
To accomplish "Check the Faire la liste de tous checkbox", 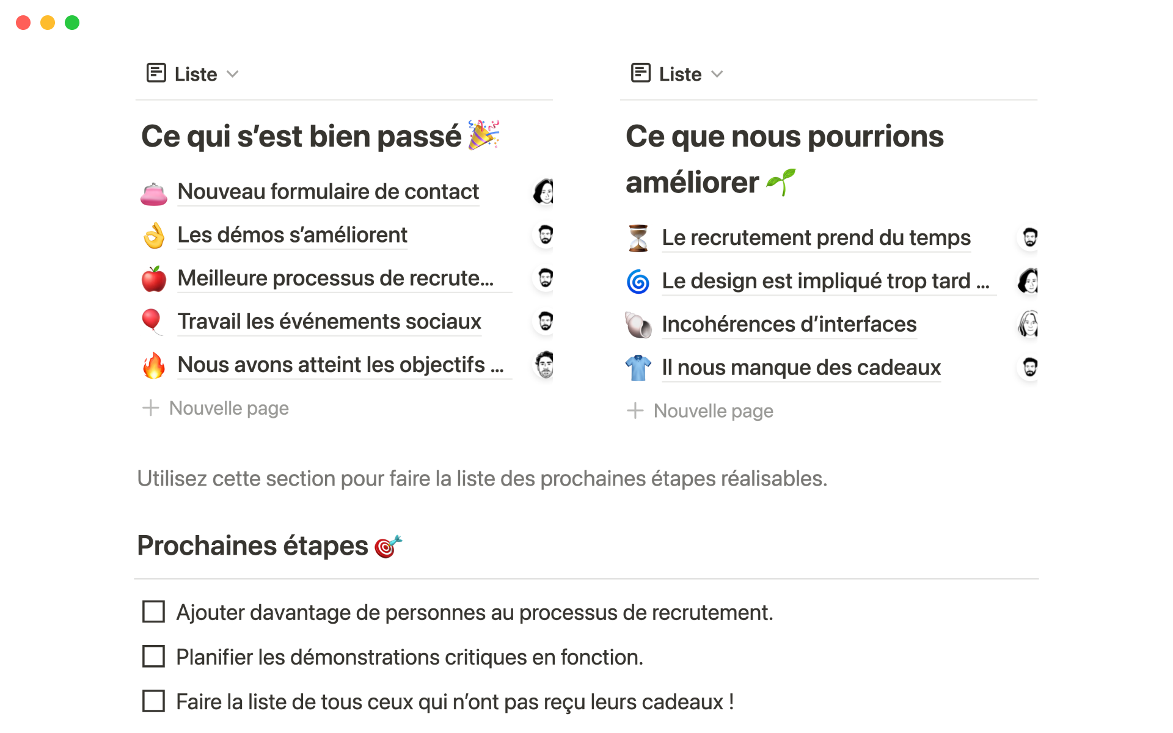I will point(153,701).
